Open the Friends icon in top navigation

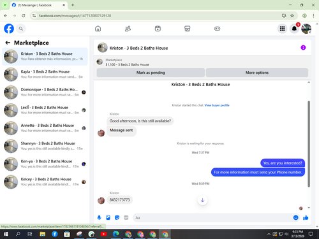click(128, 29)
